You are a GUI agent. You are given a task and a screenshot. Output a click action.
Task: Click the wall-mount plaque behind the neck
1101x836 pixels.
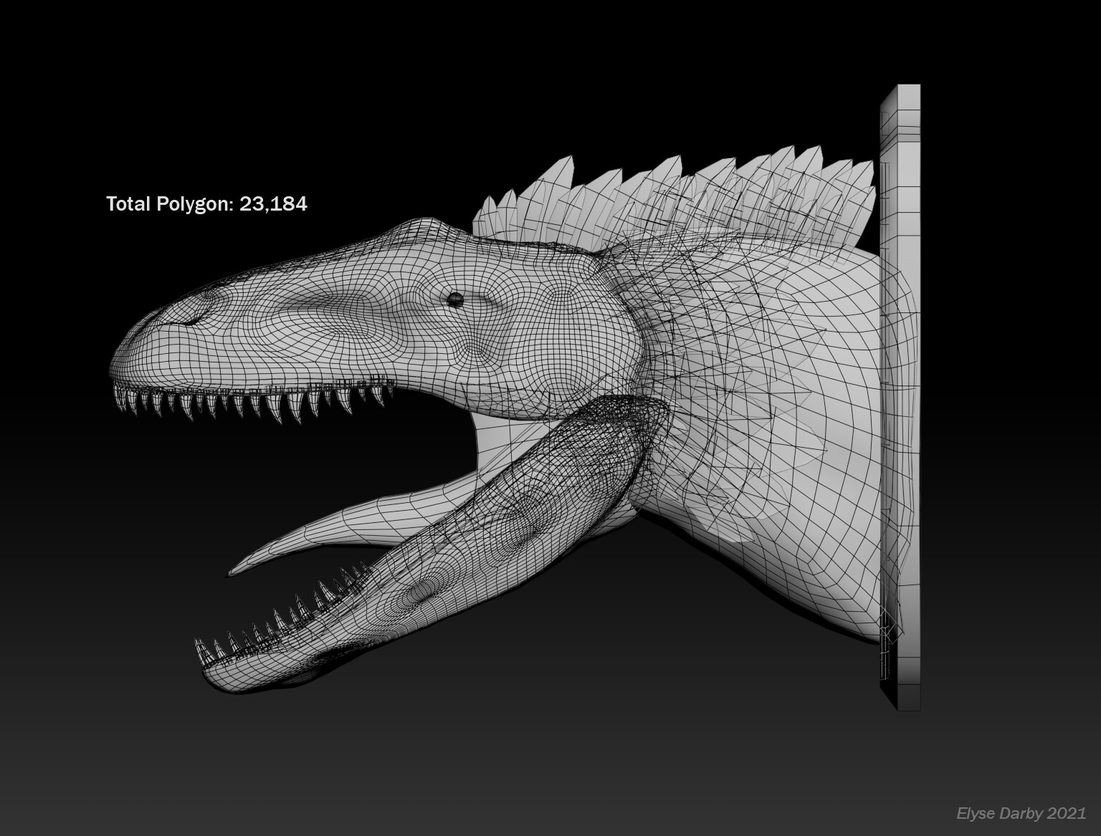[900, 398]
